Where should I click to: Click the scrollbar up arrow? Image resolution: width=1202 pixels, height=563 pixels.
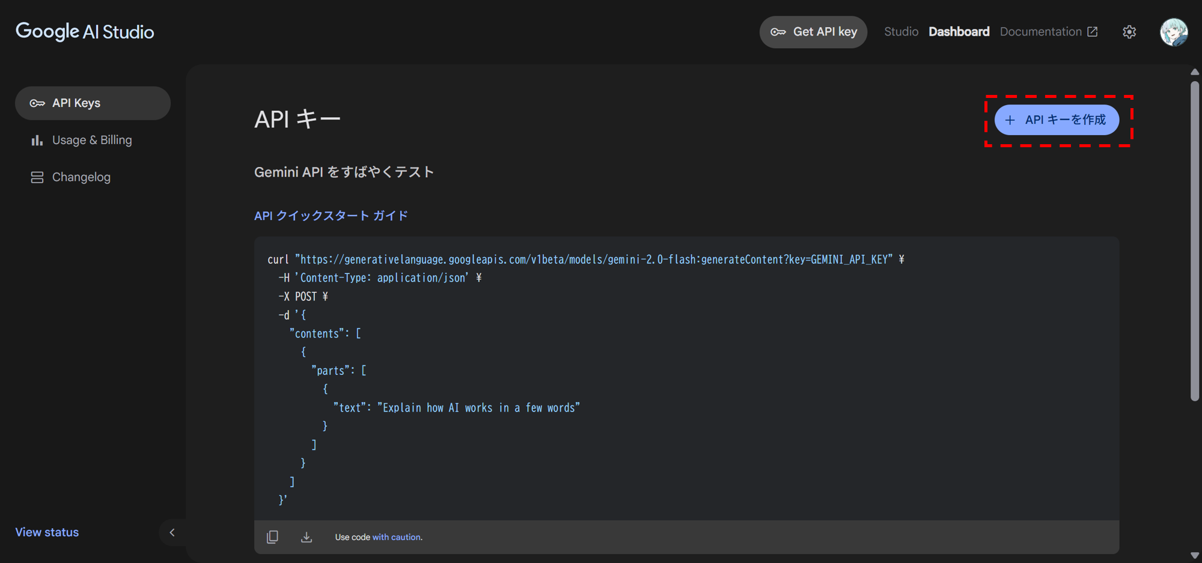1195,72
